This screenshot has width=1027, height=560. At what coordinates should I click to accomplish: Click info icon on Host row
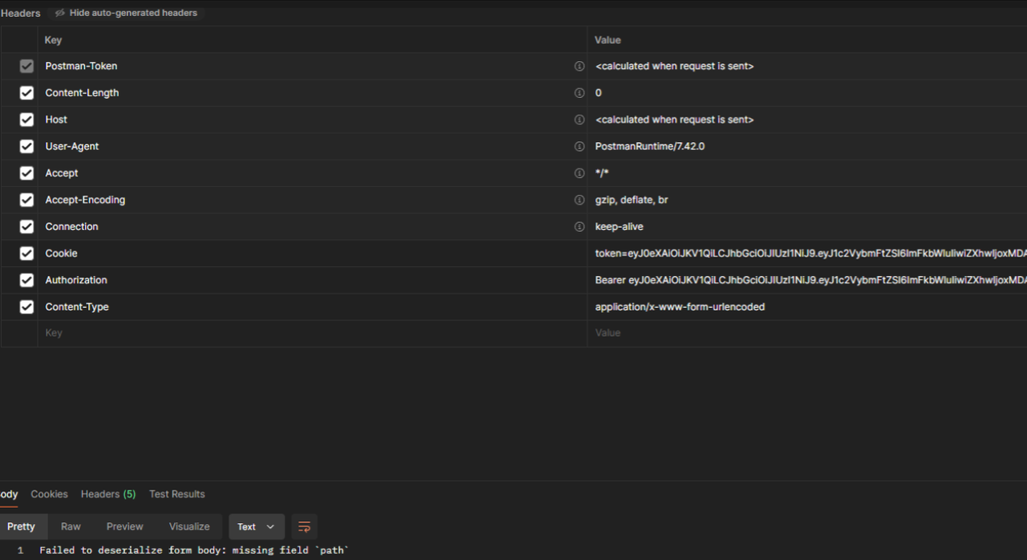579,120
